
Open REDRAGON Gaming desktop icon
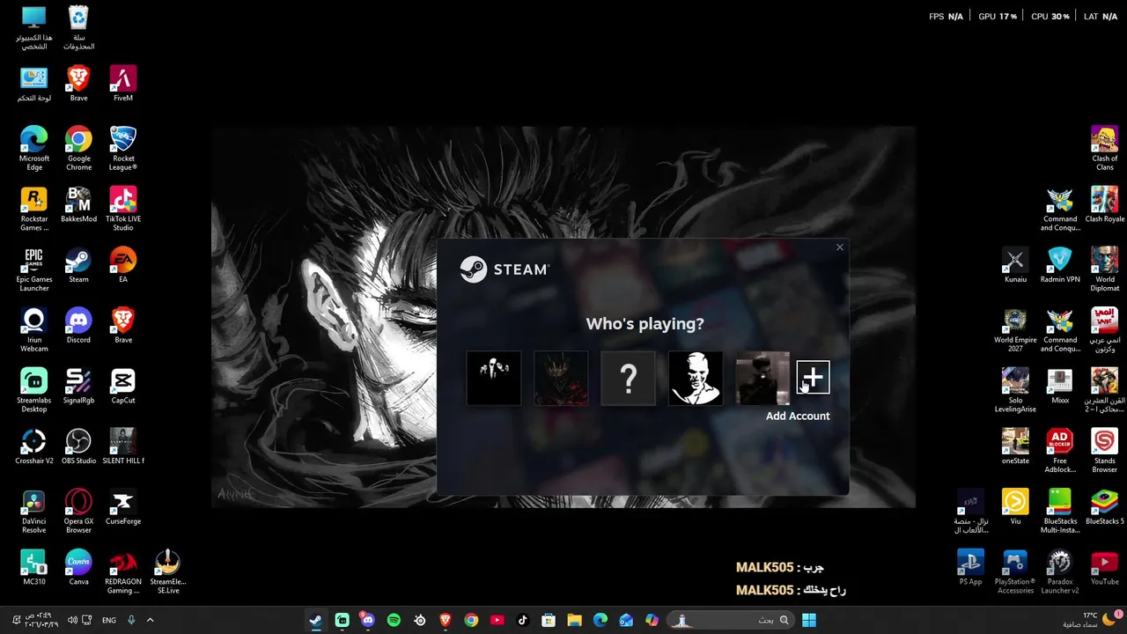[123, 571]
